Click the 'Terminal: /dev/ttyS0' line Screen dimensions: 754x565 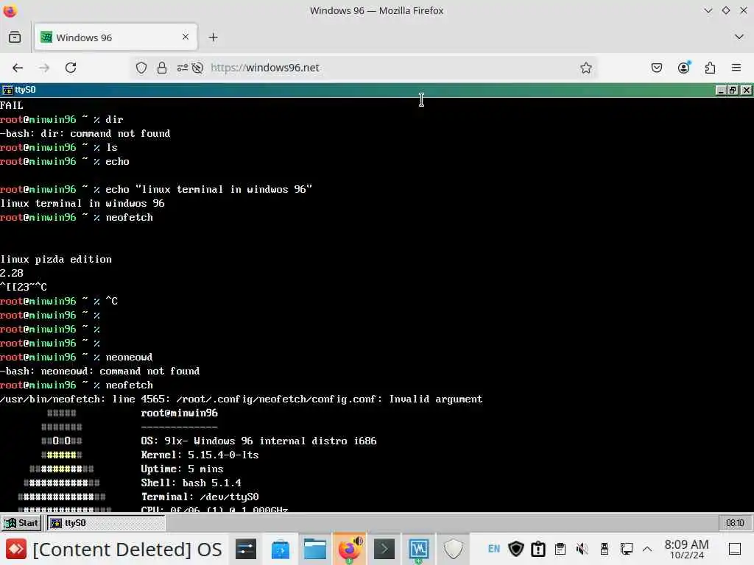point(200,497)
